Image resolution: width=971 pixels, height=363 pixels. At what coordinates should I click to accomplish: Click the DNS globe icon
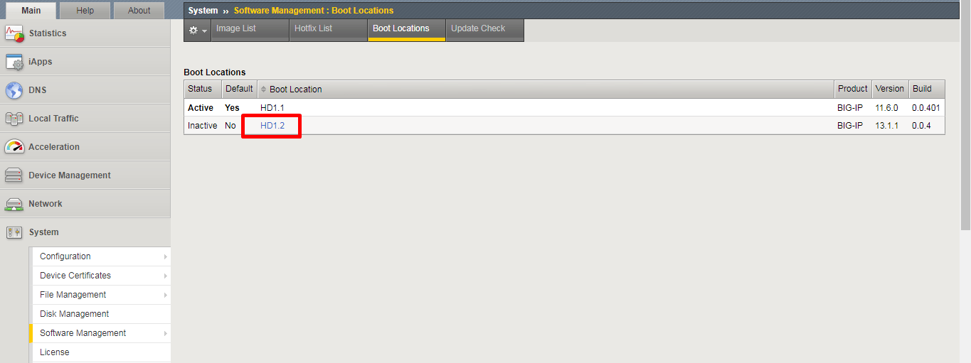click(x=14, y=90)
